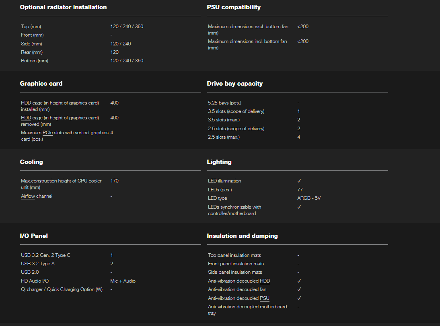Click the Anti-vibration decoupled PSU checkmark

click(299, 298)
